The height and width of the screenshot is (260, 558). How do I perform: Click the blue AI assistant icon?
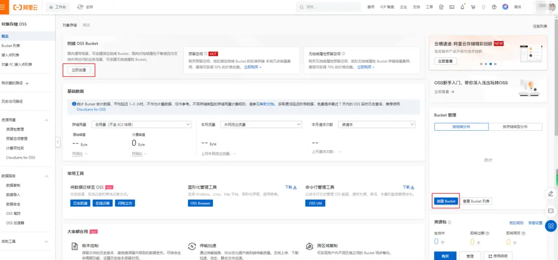click(x=505, y=7)
